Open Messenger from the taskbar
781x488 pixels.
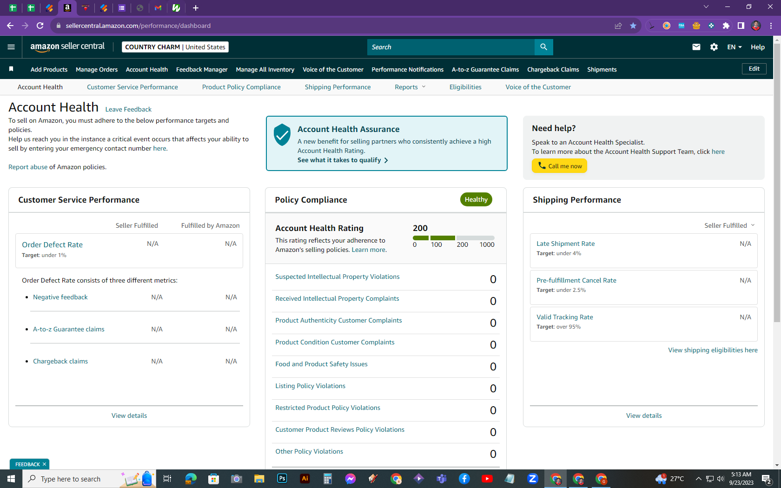[x=351, y=479]
